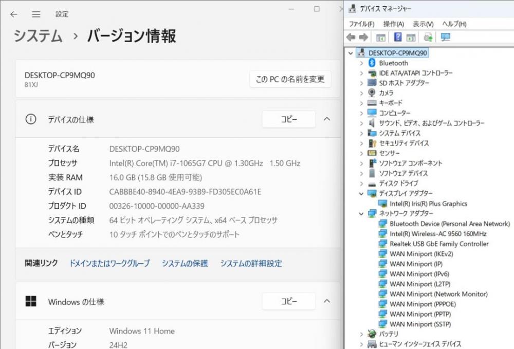Open システムの保護 link

[x=185, y=263]
